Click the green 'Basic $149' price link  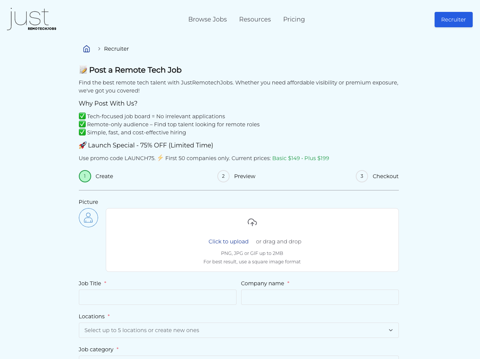(286, 158)
